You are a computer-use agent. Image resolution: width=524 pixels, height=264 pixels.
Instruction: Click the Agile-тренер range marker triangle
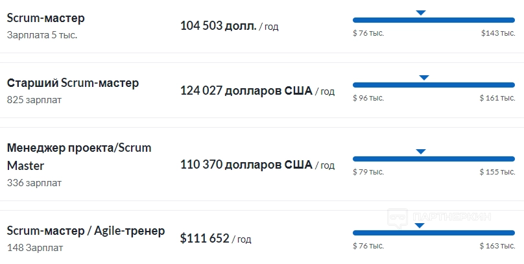point(419,225)
